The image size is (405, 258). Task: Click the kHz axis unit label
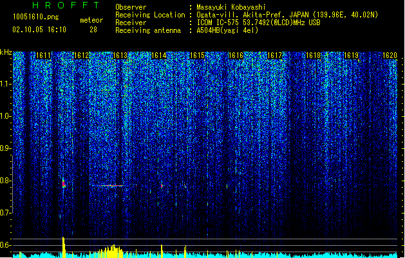point(6,52)
